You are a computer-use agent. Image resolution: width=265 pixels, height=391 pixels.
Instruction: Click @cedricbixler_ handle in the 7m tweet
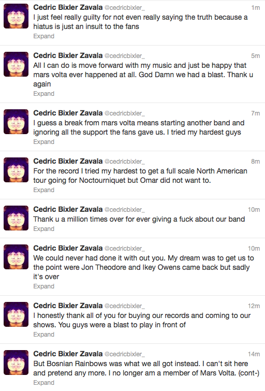pyautogui.click(x=124, y=113)
